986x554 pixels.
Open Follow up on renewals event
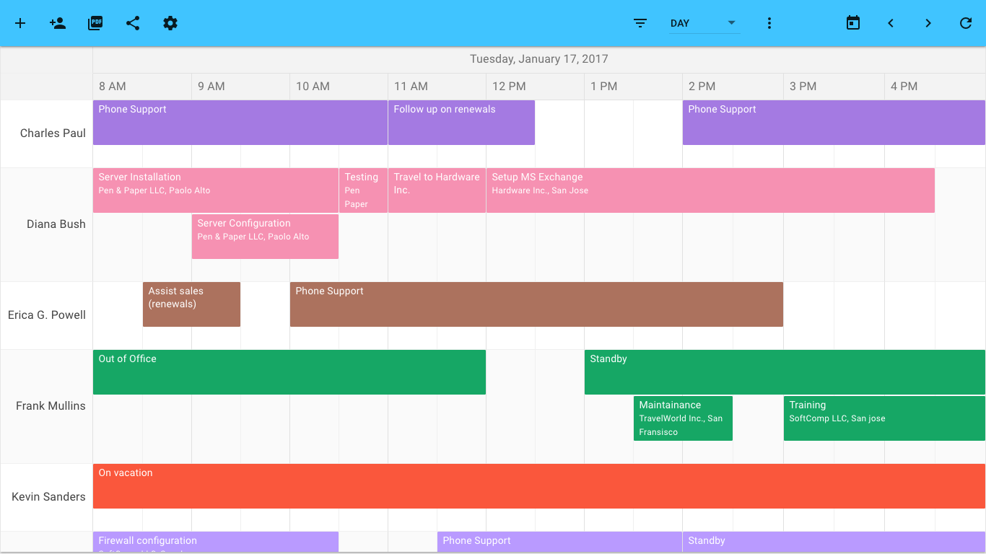(461, 123)
